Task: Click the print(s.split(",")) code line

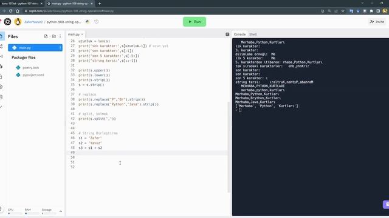Action: tap(97, 119)
